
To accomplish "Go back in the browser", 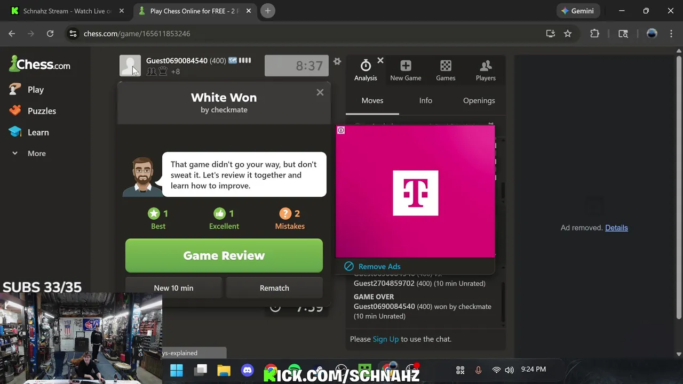I will coord(12,34).
